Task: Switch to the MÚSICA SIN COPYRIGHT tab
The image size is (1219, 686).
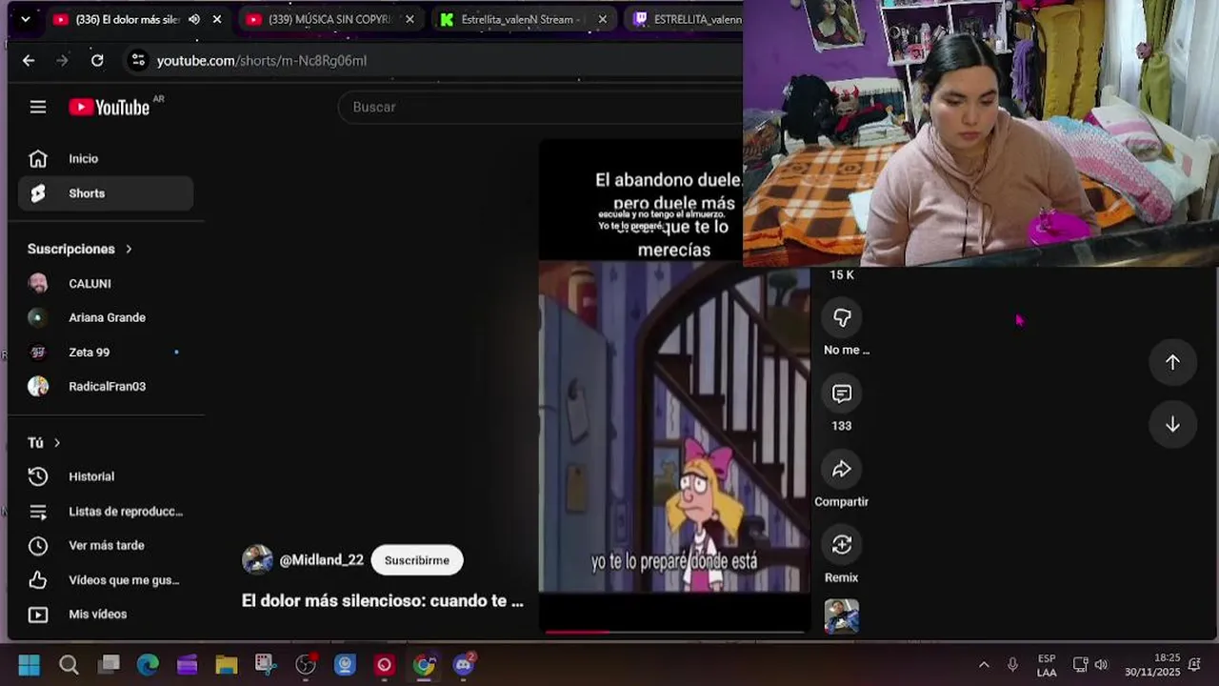Action: [329, 19]
